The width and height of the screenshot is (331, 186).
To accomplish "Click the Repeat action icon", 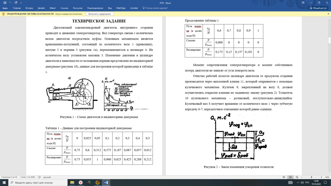I will pyautogui.click(x=16, y=2).
